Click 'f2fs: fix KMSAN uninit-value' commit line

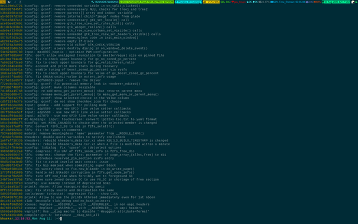pos(58,77)
